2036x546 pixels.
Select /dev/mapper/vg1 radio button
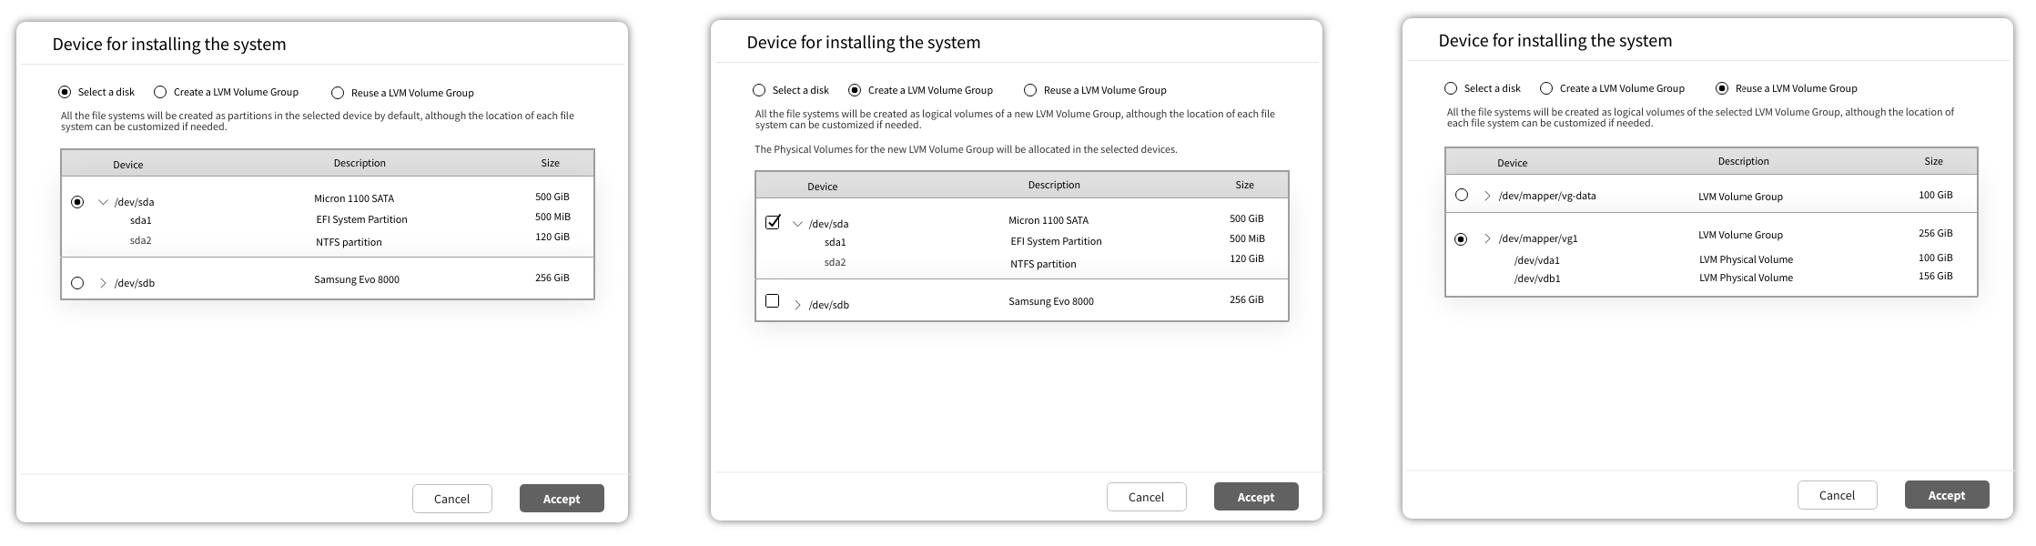tap(1462, 239)
